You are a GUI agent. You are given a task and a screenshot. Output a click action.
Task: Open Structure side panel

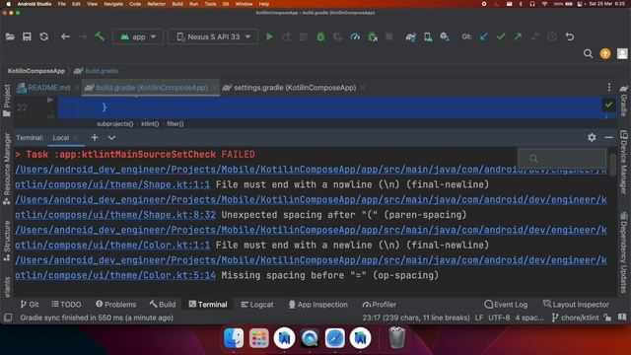point(7,241)
